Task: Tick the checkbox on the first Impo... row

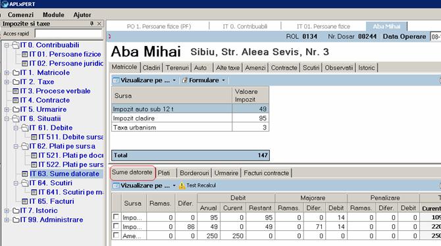Action: point(116,217)
